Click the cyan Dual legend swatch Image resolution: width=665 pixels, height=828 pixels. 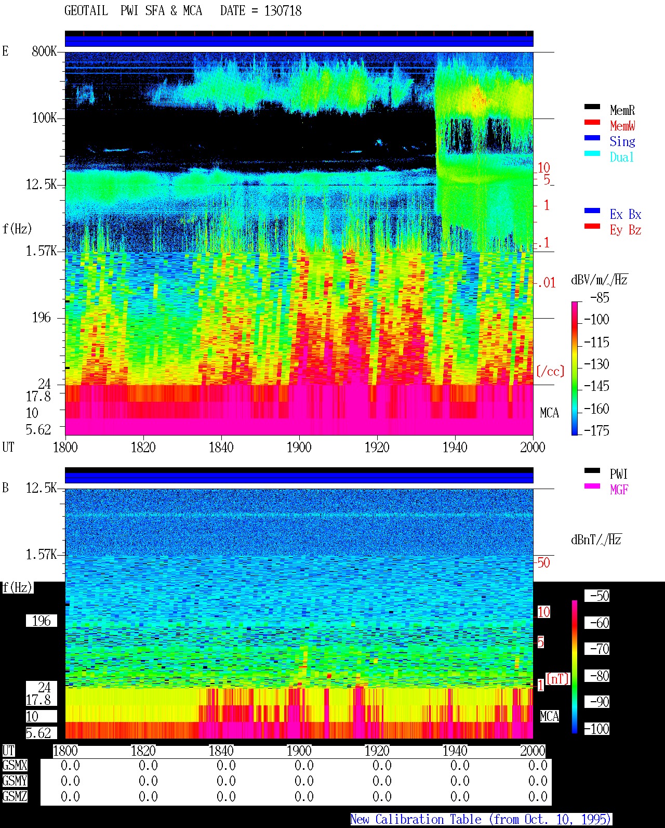(x=592, y=154)
